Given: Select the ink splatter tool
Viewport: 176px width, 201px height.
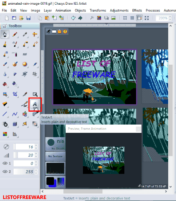Looking at the screenshot, I should point(25,74).
